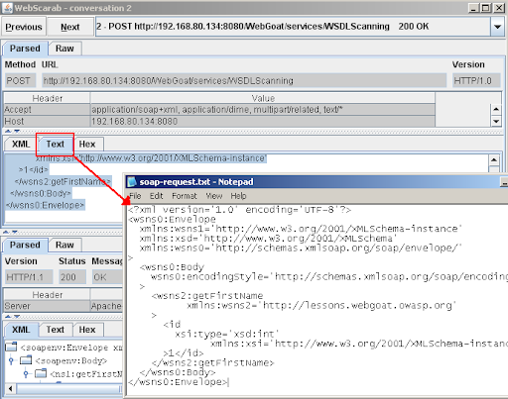Viewport: 508px width, 399px height.
Task: Maximize the WebScarab conversation window
Action: tap(486, 8)
